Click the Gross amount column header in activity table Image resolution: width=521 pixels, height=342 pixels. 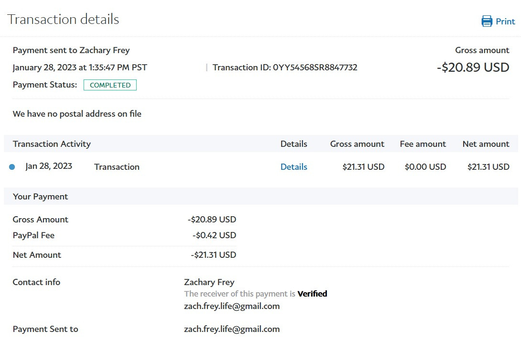[x=357, y=144]
